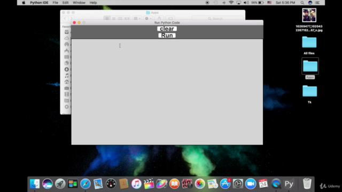Open Notification Center icon in menu bar
Image resolution: width=342 pixels, height=192 pixels.
coord(317,3)
